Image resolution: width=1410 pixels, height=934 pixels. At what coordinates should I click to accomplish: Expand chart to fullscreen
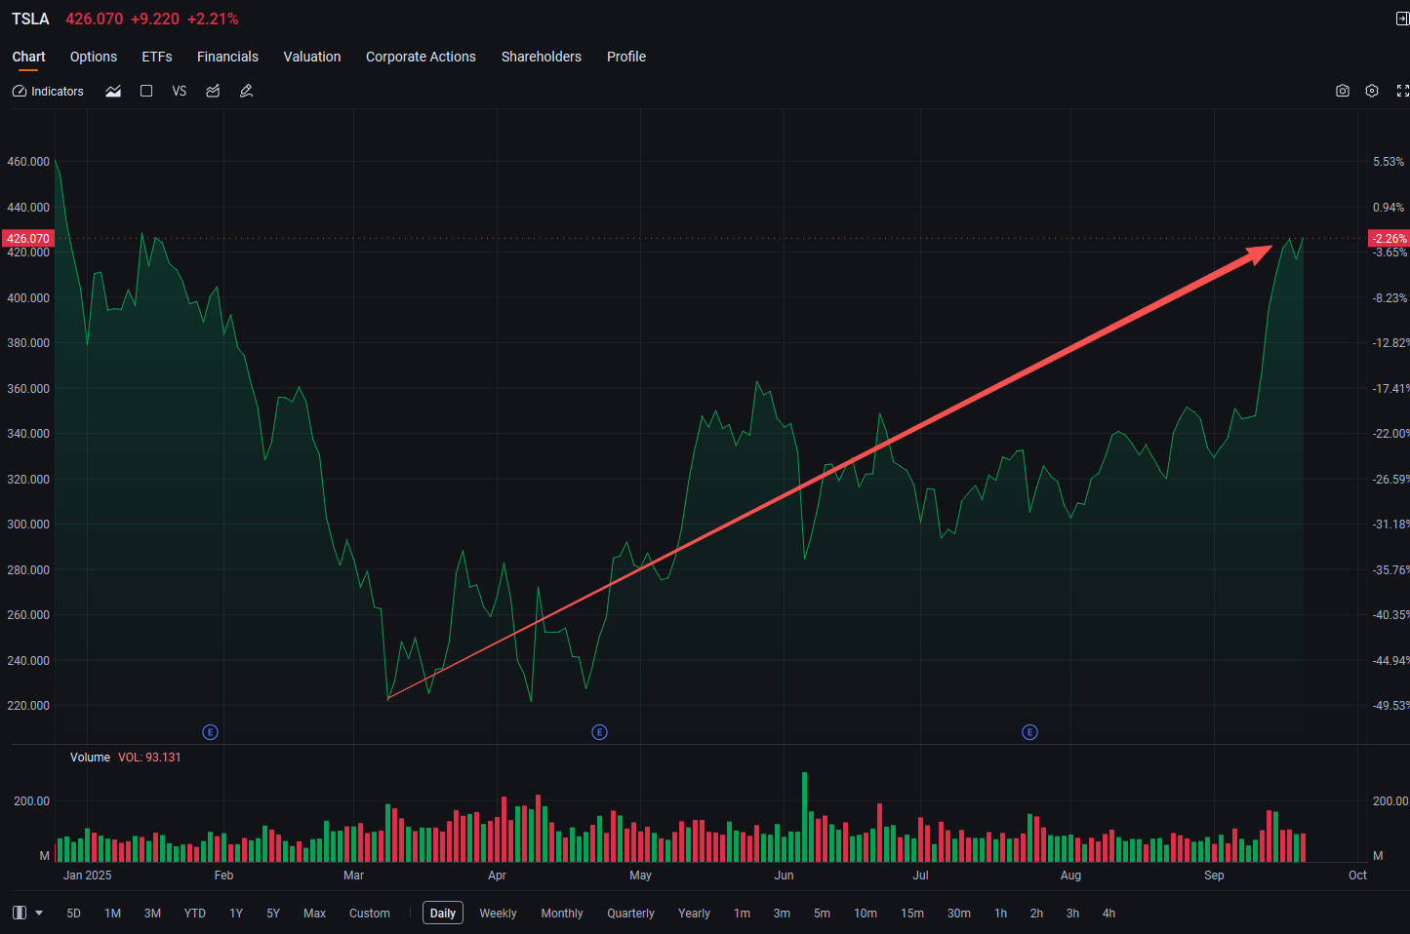point(1402,91)
